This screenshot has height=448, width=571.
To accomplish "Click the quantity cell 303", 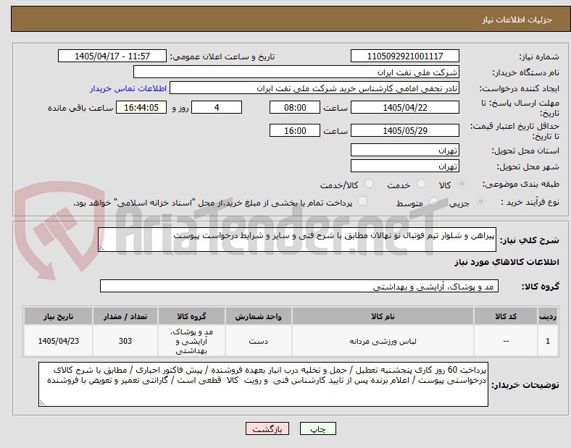I will (125, 341).
